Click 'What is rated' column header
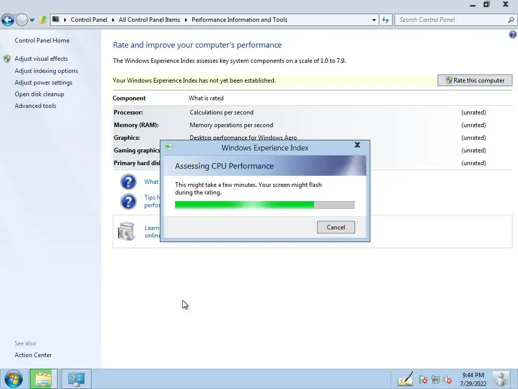Viewport: 518px width, 389px height. 206,98
